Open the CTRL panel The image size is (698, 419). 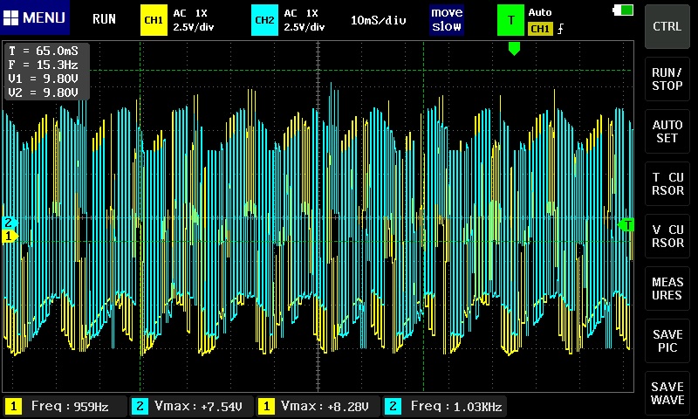tap(667, 26)
